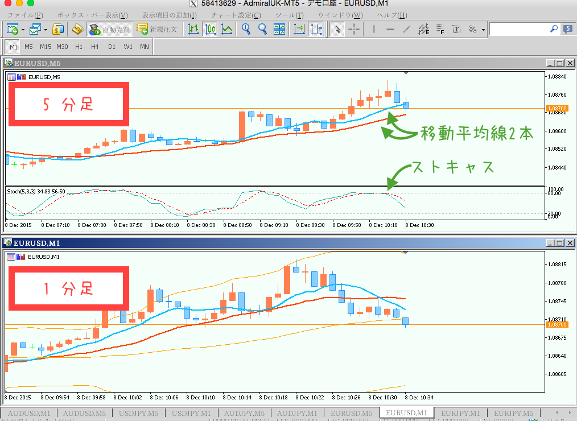Switch chart to candlestick display
The width and height of the screenshot is (577, 421).
click(x=210, y=29)
